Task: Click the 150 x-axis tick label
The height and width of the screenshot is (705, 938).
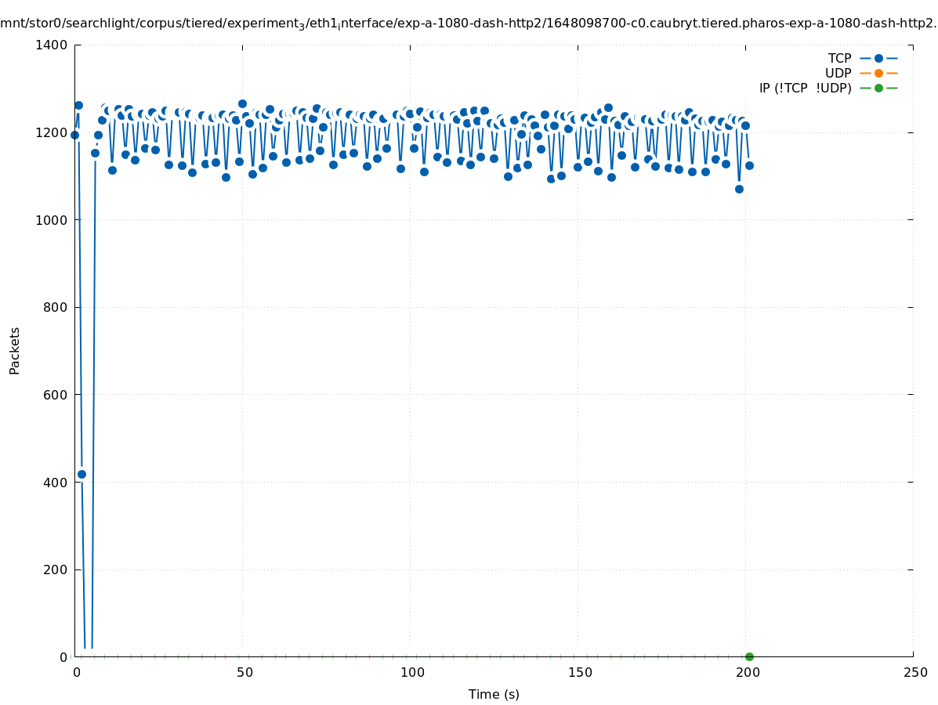Action: coord(579,672)
